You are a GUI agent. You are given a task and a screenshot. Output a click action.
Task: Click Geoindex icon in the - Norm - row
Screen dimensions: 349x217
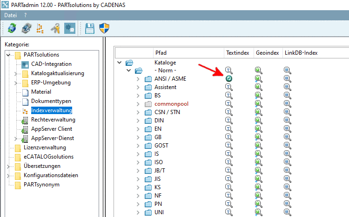pos(258,70)
